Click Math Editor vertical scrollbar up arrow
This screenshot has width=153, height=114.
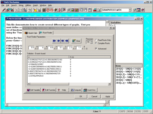(x=107, y=22)
